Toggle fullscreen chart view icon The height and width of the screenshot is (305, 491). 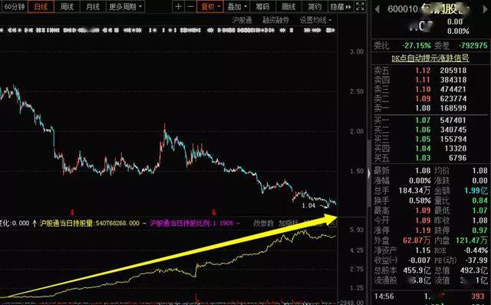pyautogui.click(x=361, y=6)
